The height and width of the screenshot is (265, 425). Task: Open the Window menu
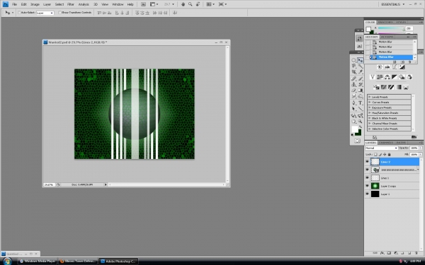(118, 4)
